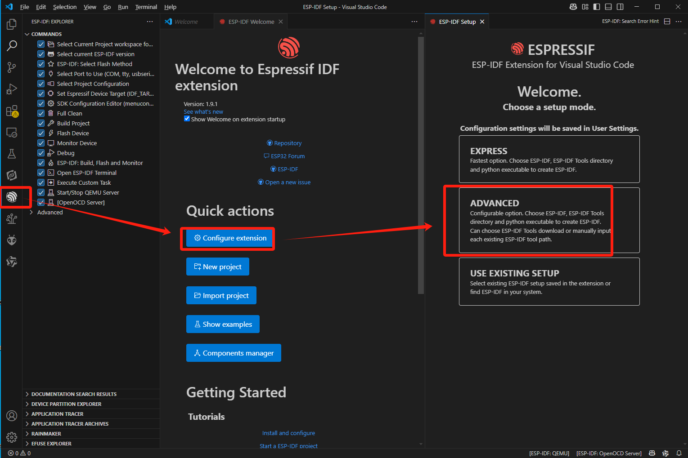The width and height of the screenshot is (688, 458).
Task: Toggle primary side bar layout icon
Action: [x=597, y=7]
